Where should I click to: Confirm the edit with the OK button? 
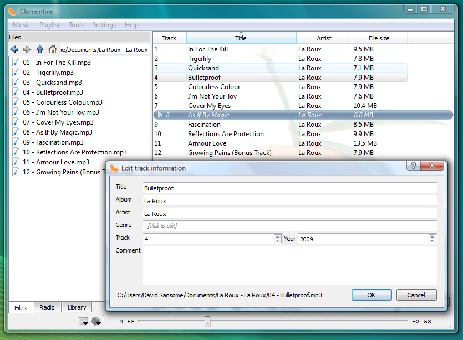click(372, 295)
